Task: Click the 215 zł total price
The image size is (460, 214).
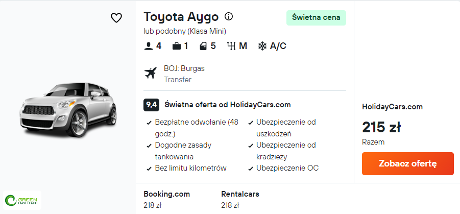Action: tap(381, 127)
